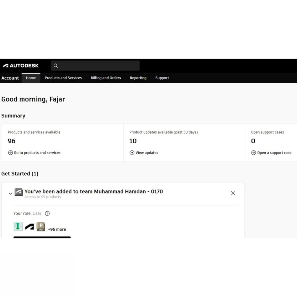297x297 pixels.
Task: Click the View updates link
Action: [x=147, y=153]
